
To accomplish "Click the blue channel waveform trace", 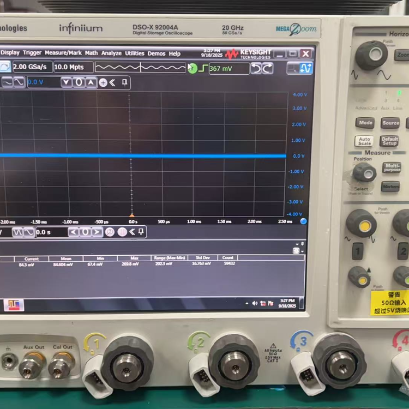I will [x=143, y=156].
